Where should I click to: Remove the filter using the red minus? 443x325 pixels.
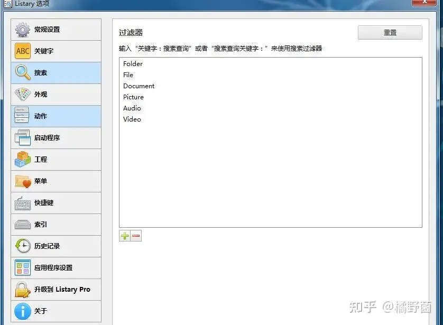click(x=136, y=236)
